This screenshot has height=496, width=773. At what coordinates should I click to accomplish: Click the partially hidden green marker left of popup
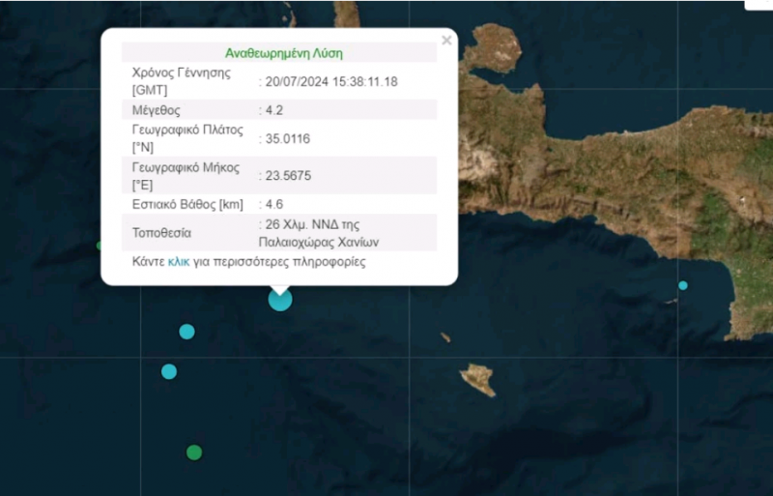(x=100, y=246)
